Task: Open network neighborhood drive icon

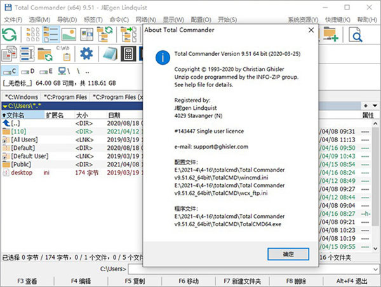Action: pos(64,71)
